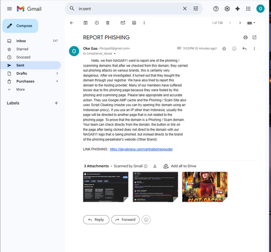Report spam icon in toolbar
Image resolution: width=271 pixels, height=252 pixels.
[96, 23]
